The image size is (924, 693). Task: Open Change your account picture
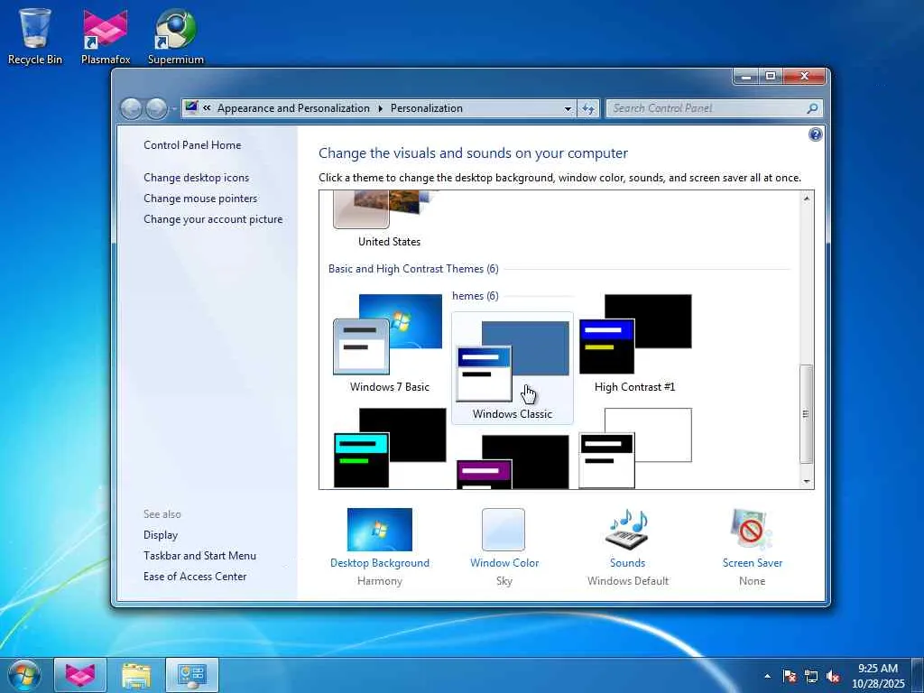(213, 218)
